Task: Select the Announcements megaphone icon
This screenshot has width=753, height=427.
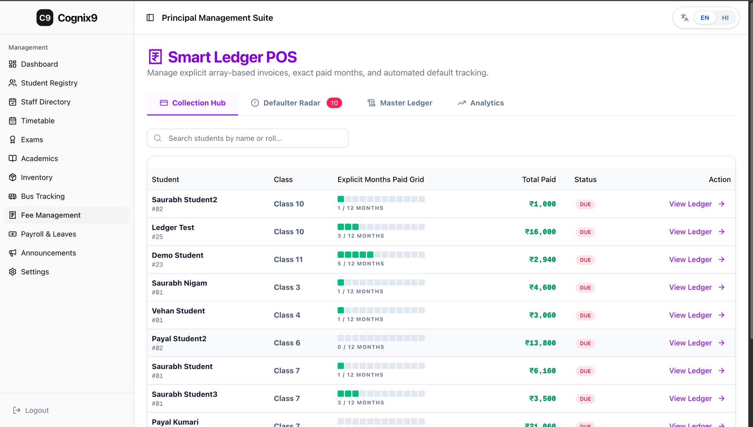Action: [x=13, y=253]
